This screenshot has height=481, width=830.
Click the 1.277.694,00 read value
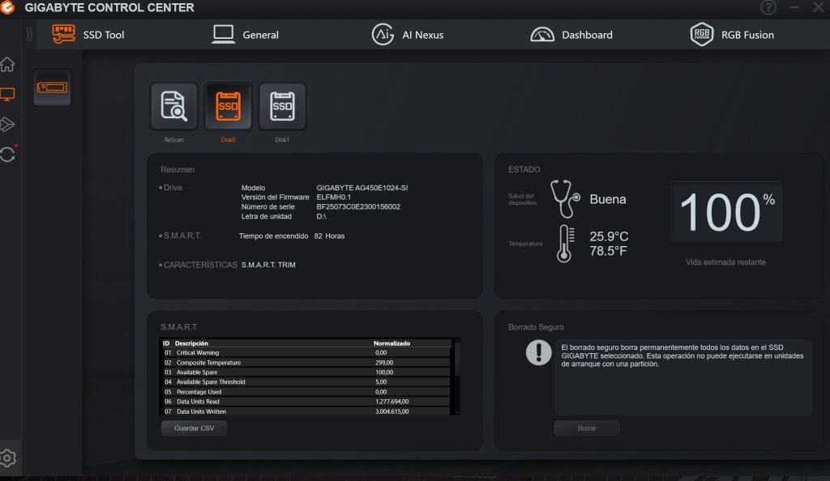tap(391, 401)
